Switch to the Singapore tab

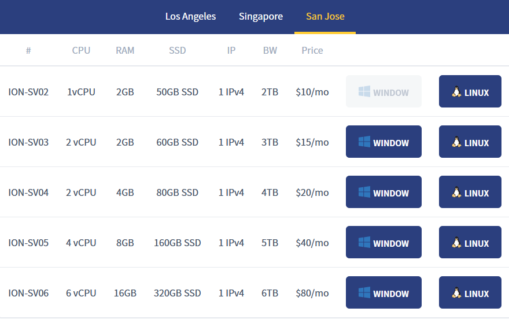261,16
